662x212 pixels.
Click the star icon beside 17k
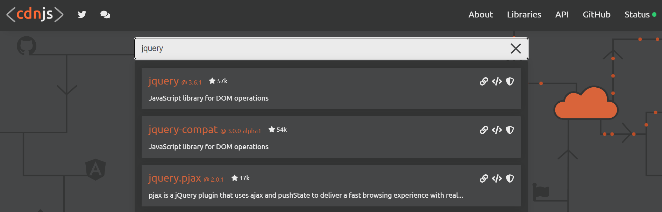[x=235, y=178]
